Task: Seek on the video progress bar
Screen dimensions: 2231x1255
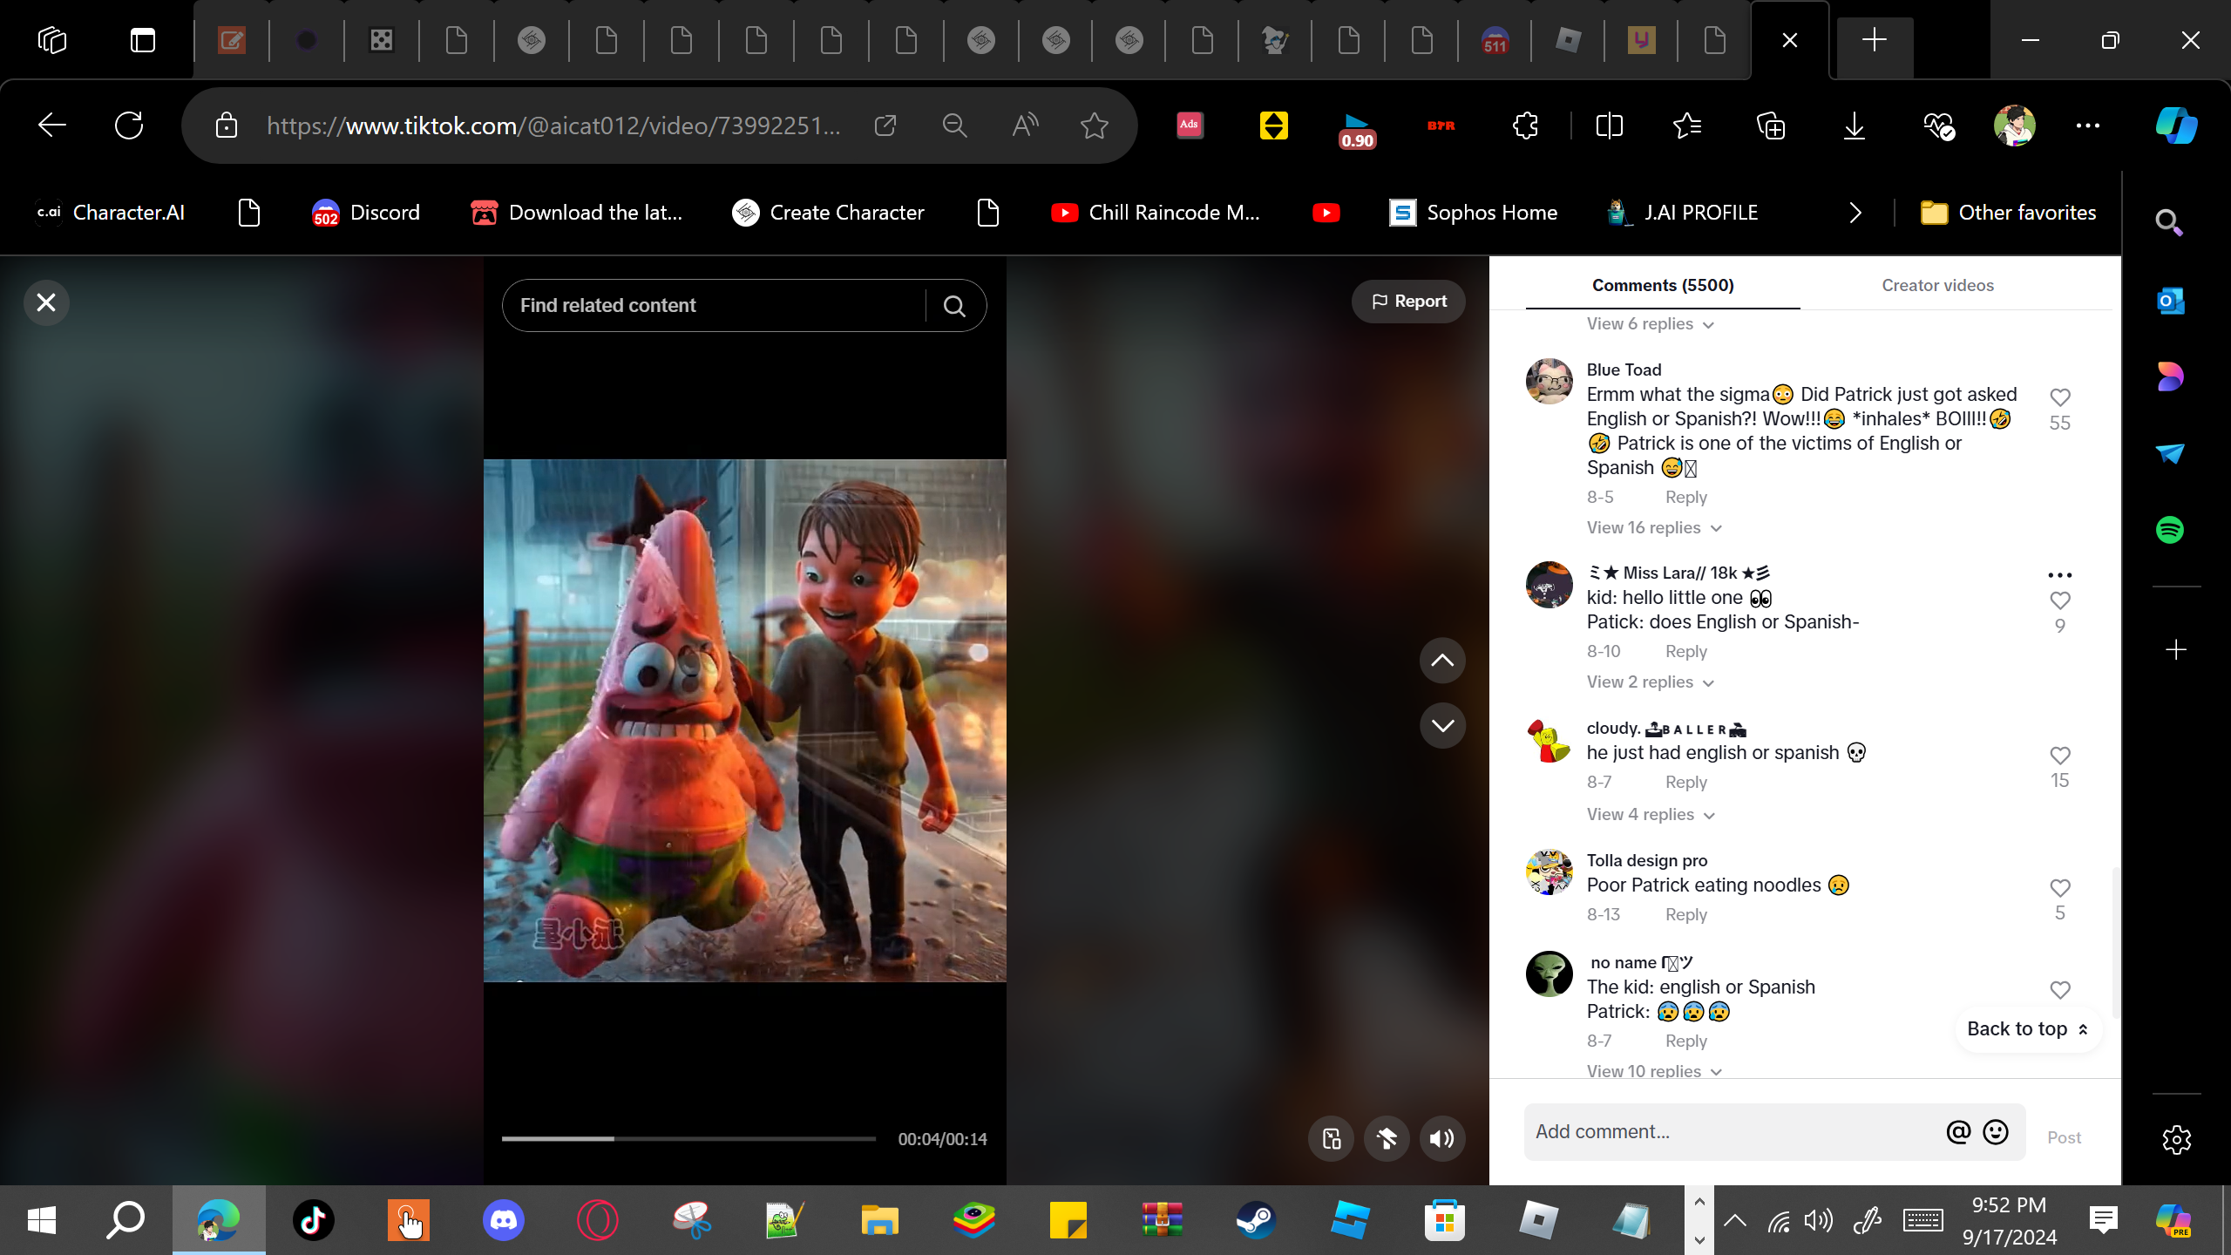Action: [688, 1138]
